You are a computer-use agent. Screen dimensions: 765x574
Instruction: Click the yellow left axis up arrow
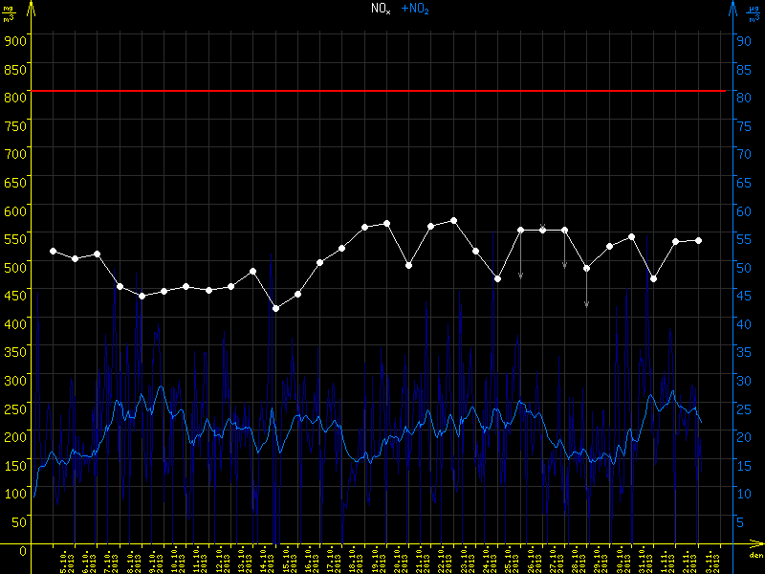click(31, 10)
